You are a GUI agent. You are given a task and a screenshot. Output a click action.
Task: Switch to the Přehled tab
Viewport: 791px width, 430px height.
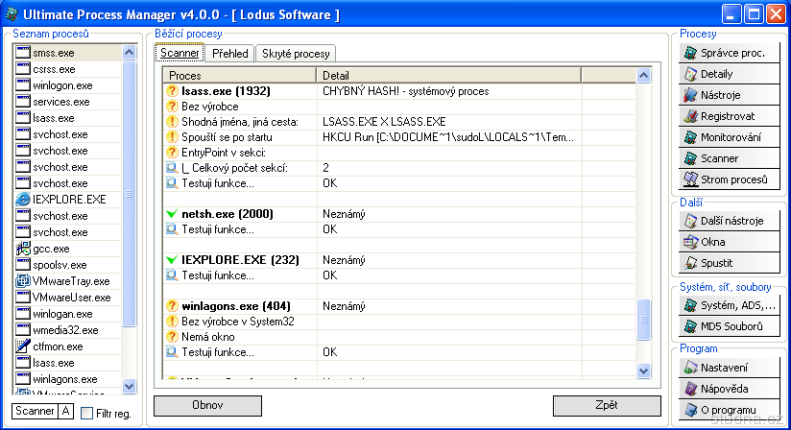tap(230, 54)
